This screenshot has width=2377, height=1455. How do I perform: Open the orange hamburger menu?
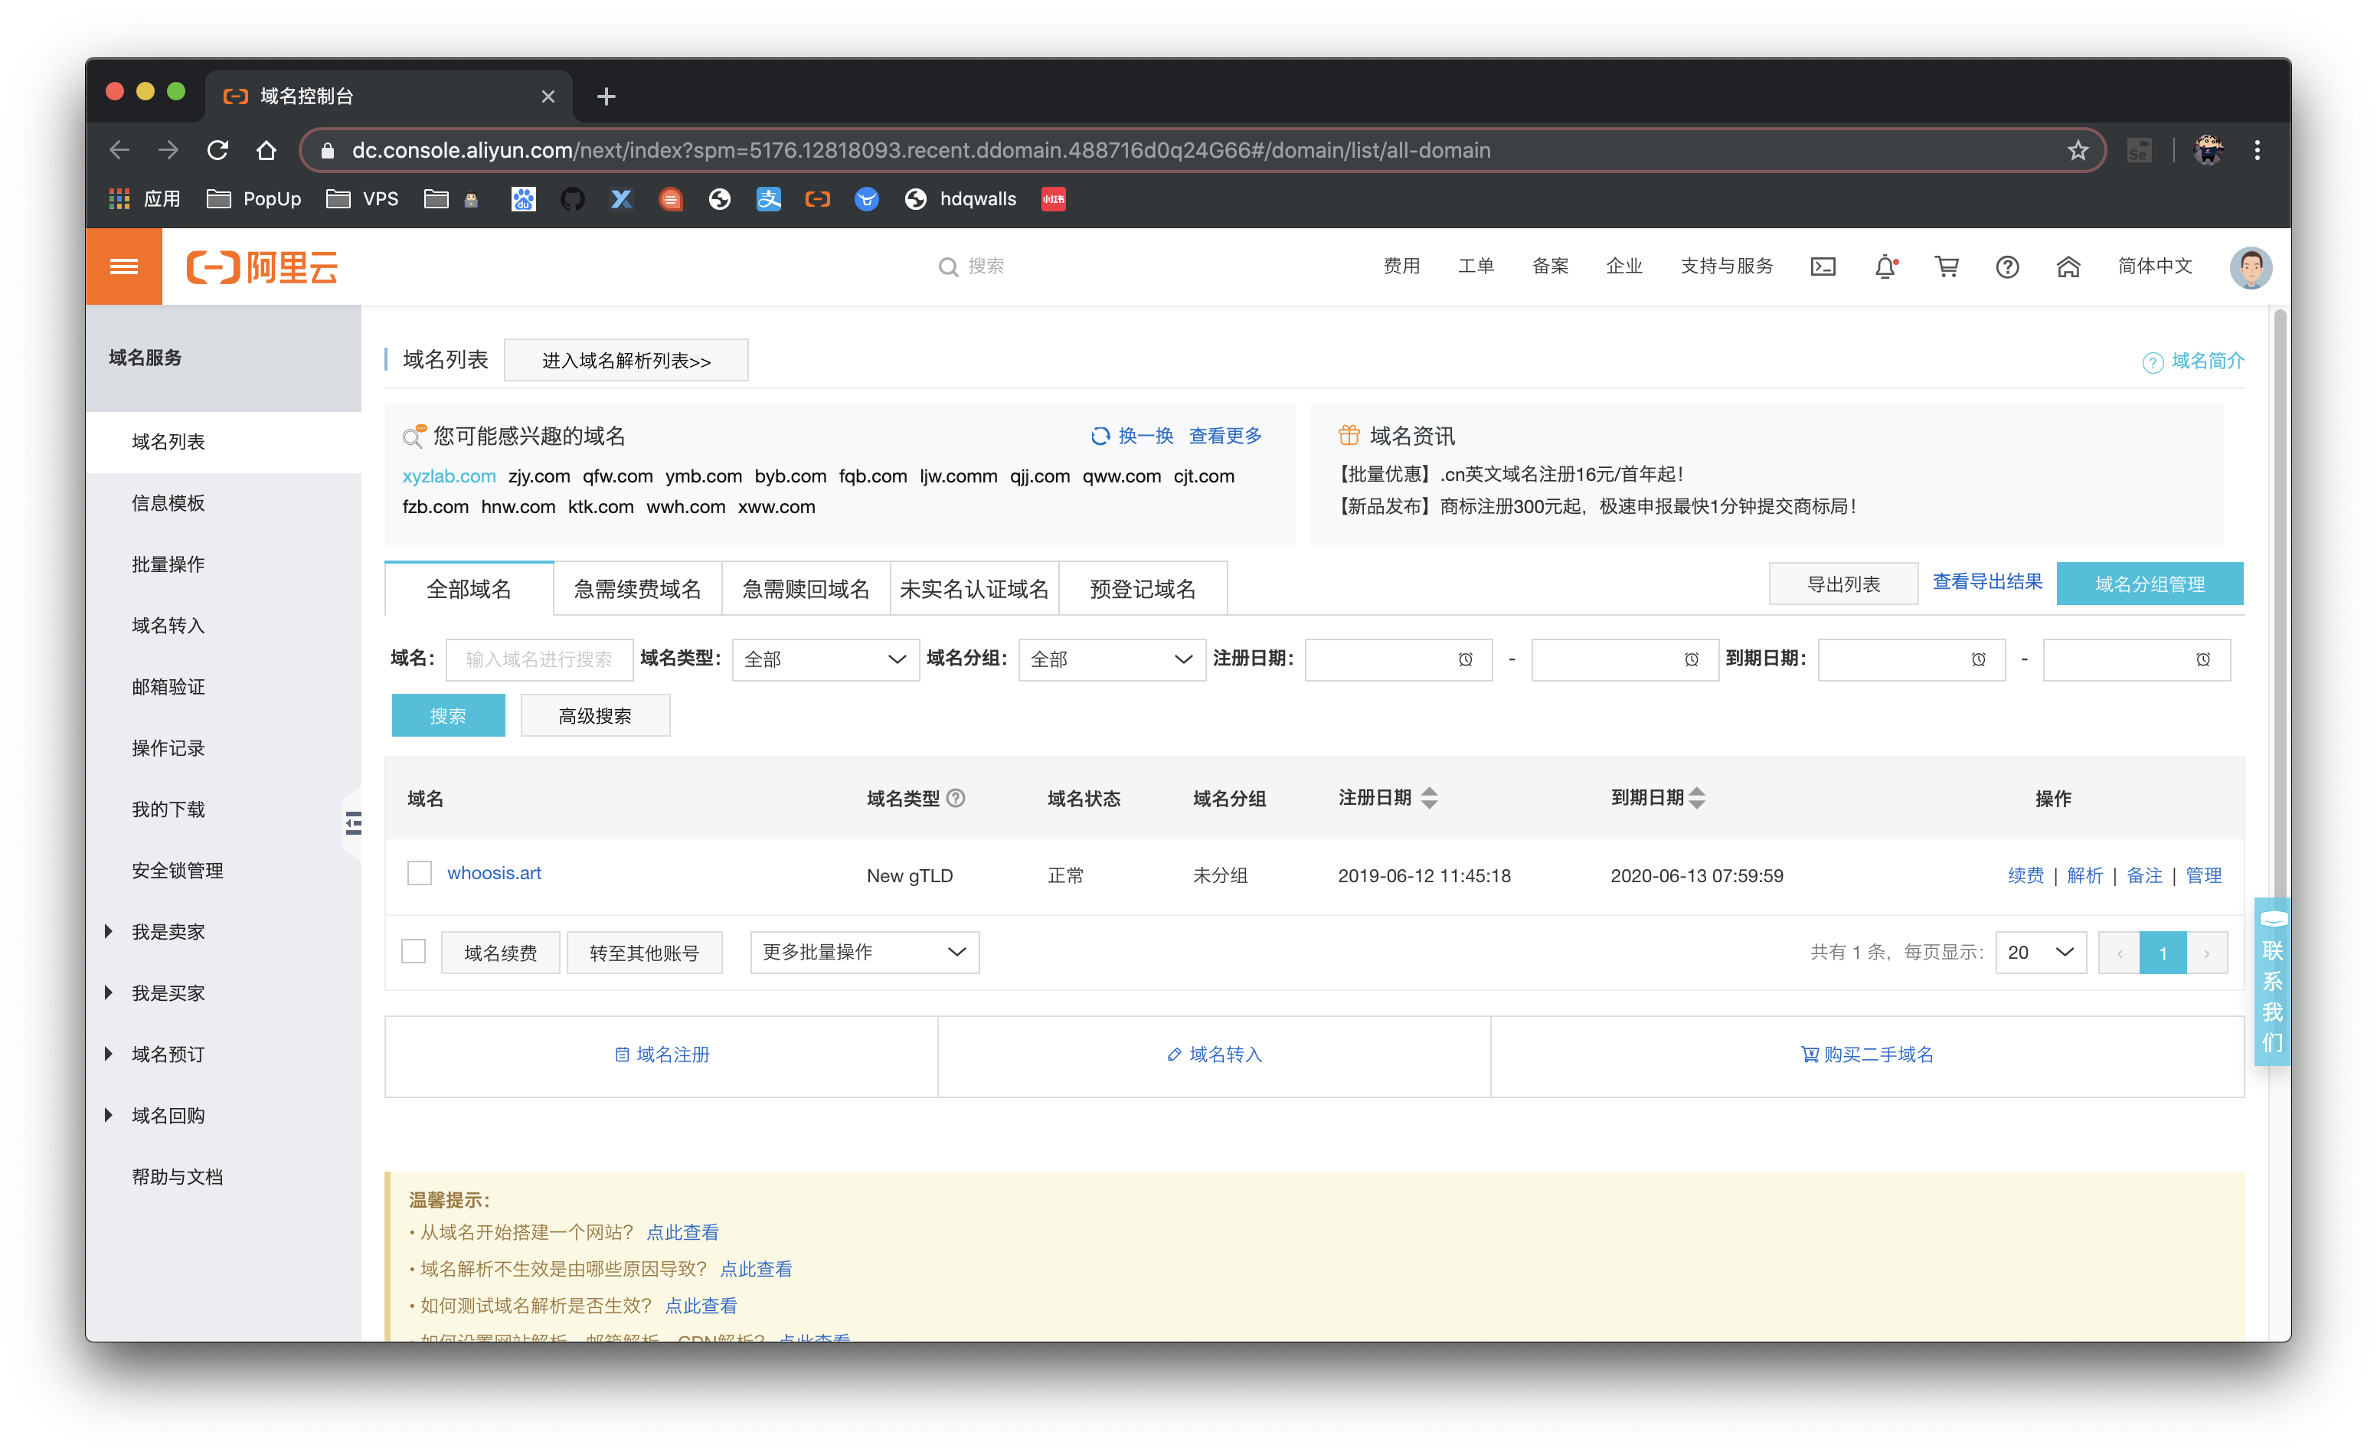tap(123, 266)
